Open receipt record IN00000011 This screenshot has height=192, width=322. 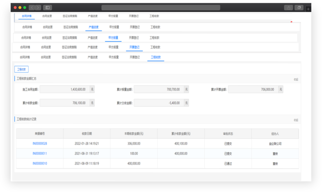(x=40, y=154)
